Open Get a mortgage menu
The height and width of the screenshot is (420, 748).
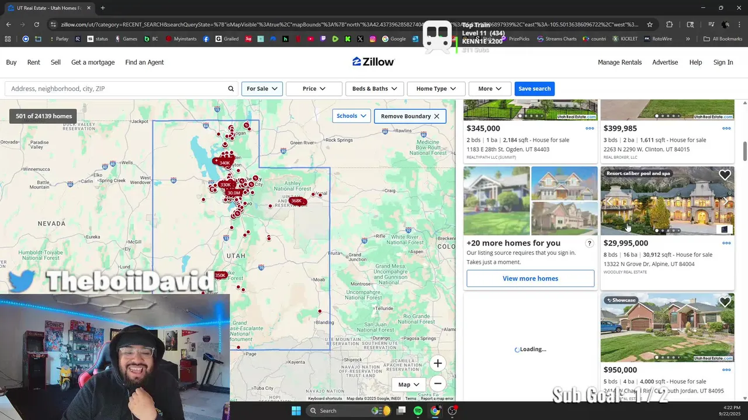pyautogui.click(x=93, y=62)
